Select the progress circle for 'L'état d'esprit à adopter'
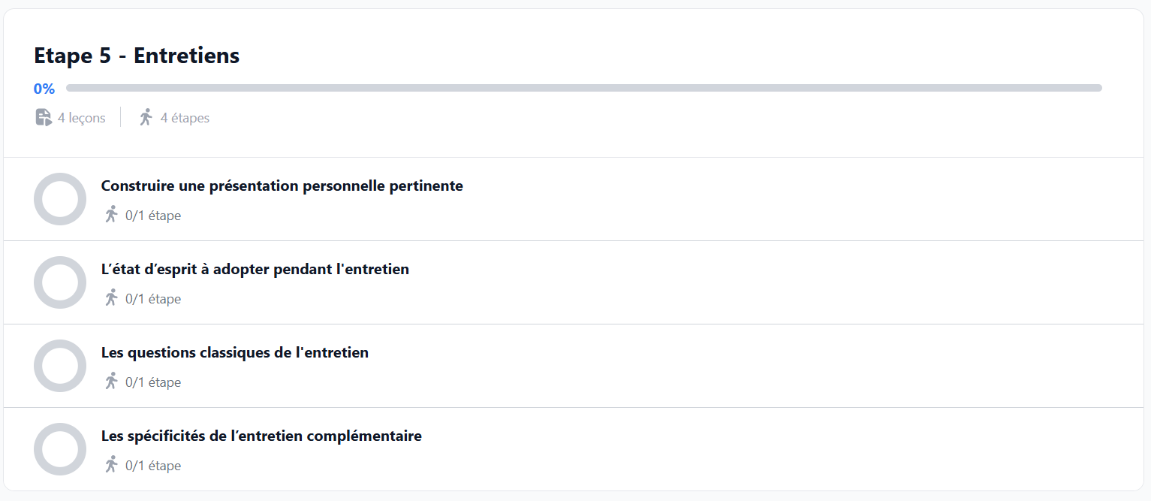The height and width of the screenshot is (501, 1151). [x=60, y=282]
